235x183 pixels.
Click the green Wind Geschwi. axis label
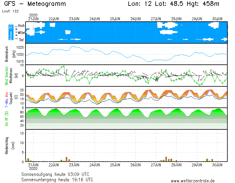pos(6,75)
